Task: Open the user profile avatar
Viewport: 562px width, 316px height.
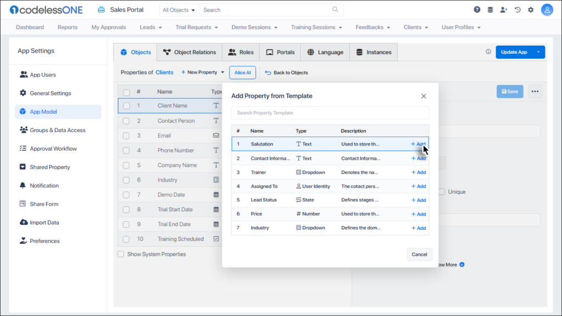Action: tap(547, 10)
